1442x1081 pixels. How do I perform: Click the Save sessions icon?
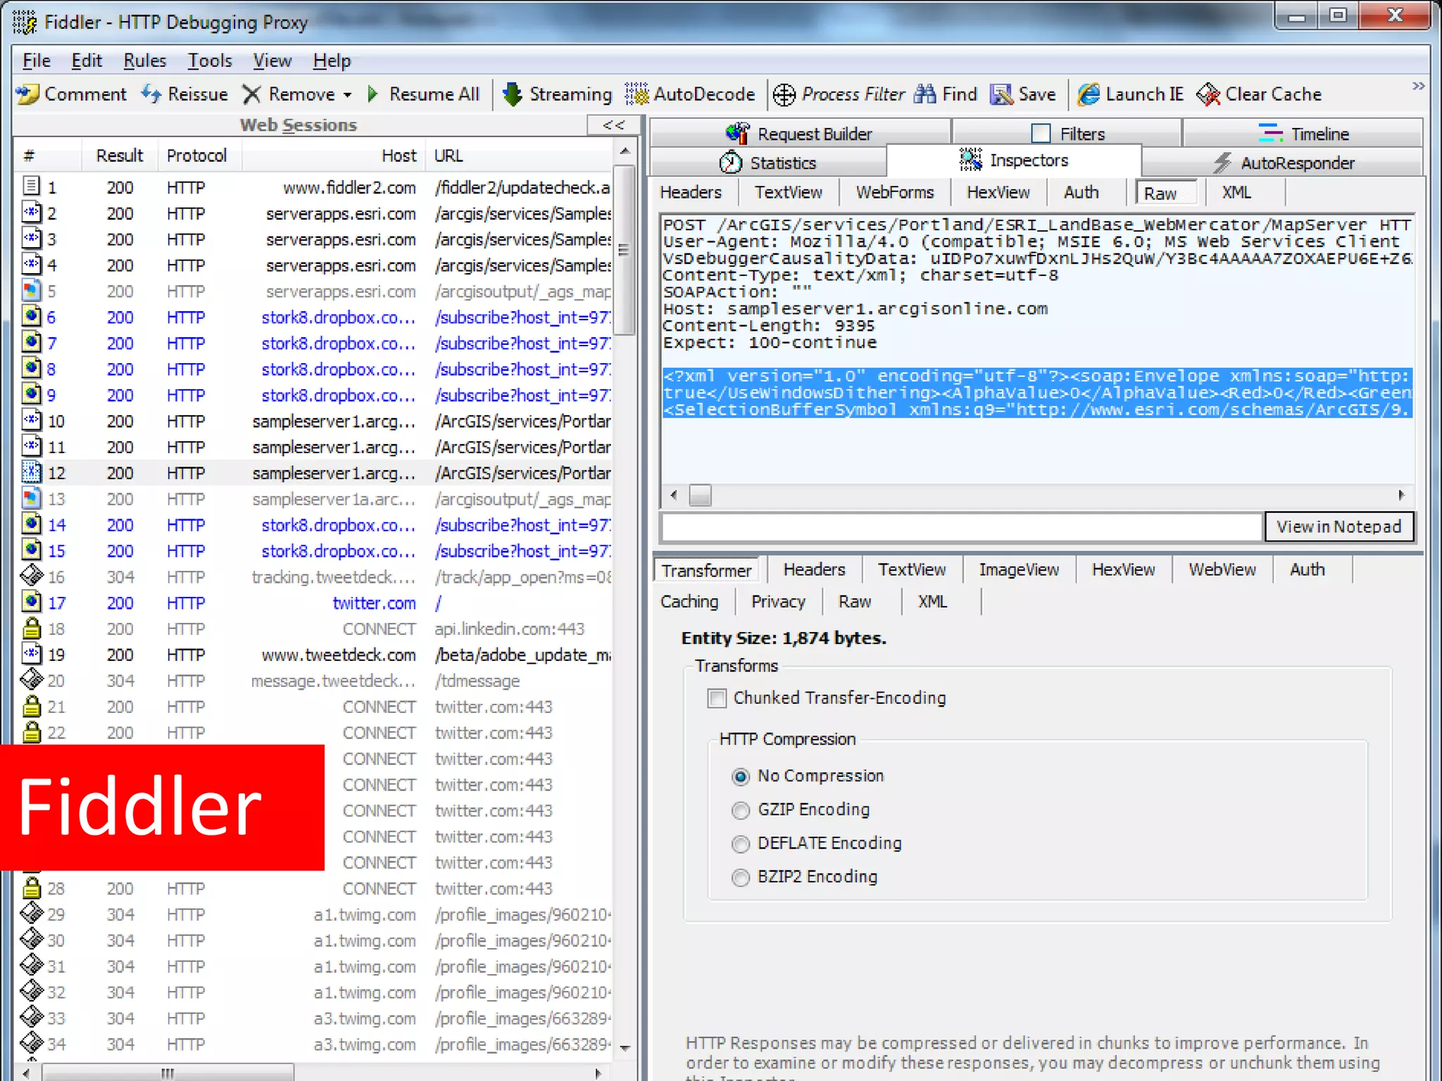coord(1001,94)
